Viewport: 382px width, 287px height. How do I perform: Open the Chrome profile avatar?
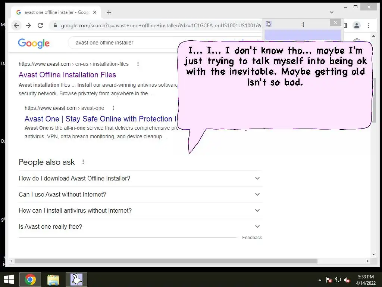tap(356, 25)
